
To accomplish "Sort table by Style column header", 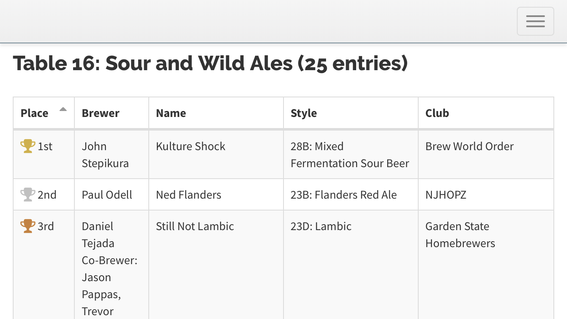I will [304, 113].
